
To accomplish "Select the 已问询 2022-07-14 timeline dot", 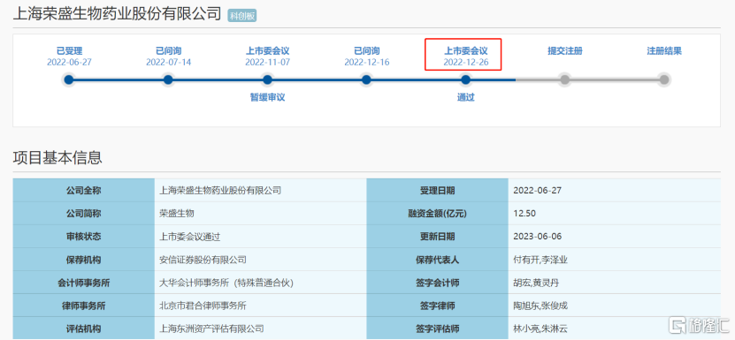I will (x=168, y=80).
